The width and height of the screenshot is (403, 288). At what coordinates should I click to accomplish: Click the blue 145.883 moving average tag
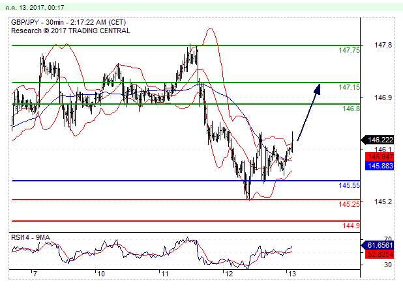tap(380, 166)
